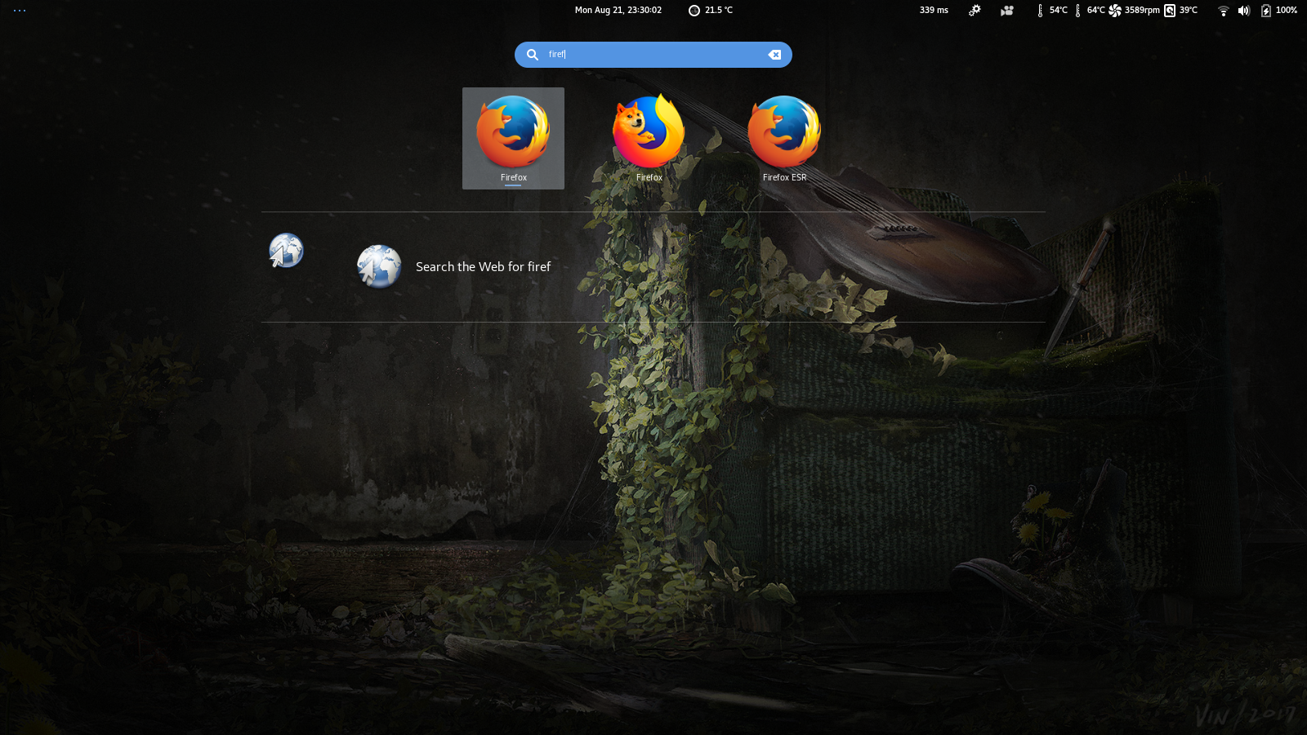Click the volume speaker icon

(1243, 11)
